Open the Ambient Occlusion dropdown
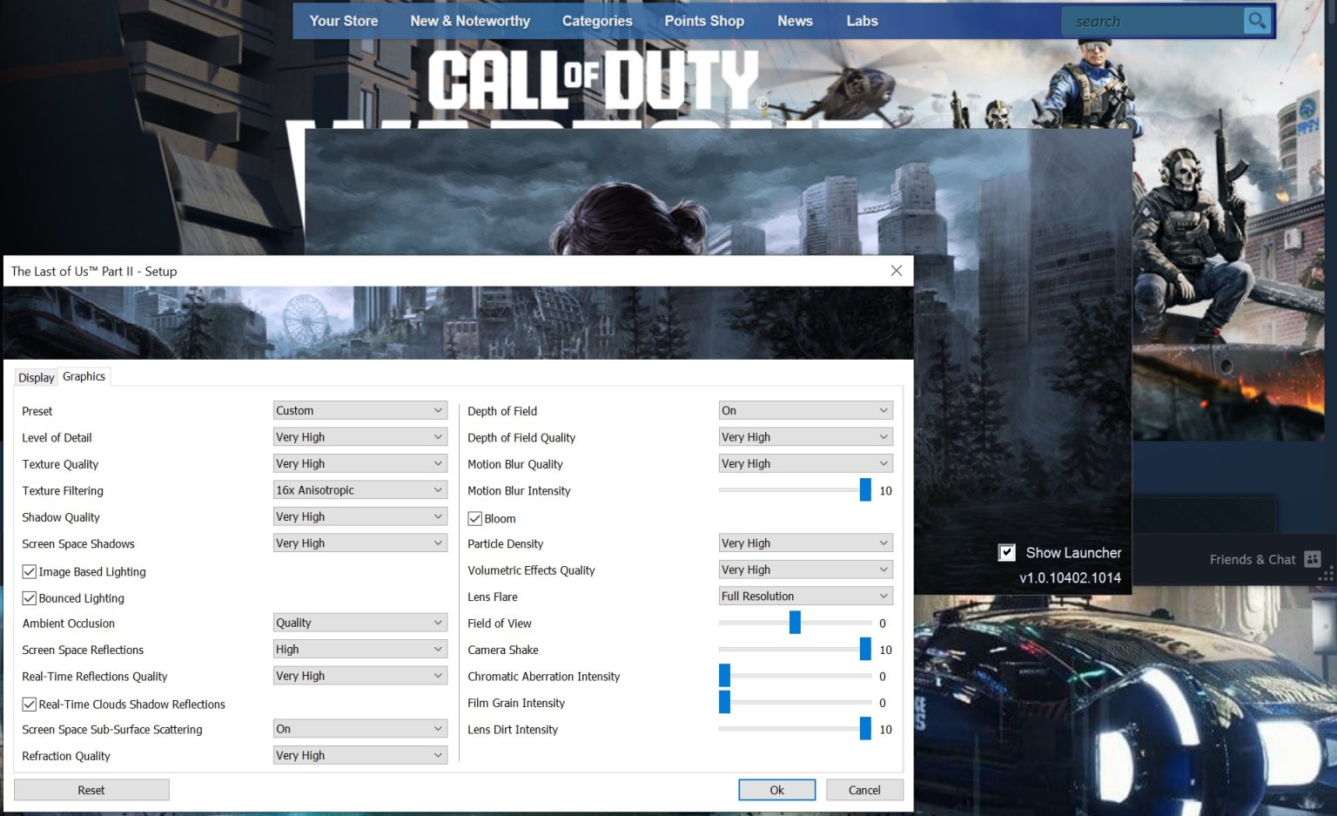The width and height of the screenshot is (1337, 816). coord(360,623)
